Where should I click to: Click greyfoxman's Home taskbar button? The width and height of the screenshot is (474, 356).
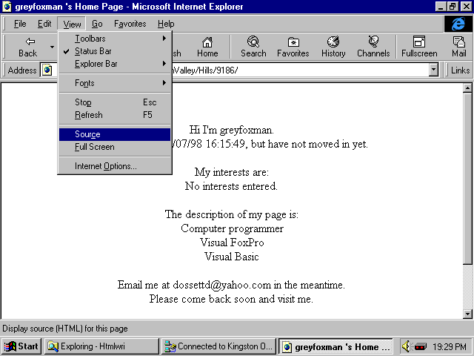(336, 346)
